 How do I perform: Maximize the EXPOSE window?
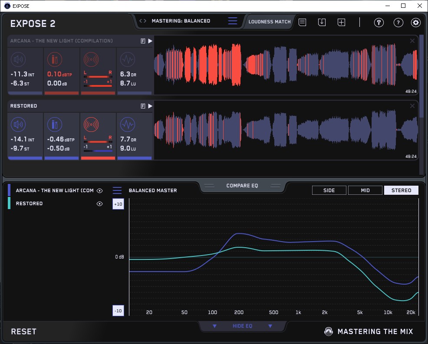point(403,6)
